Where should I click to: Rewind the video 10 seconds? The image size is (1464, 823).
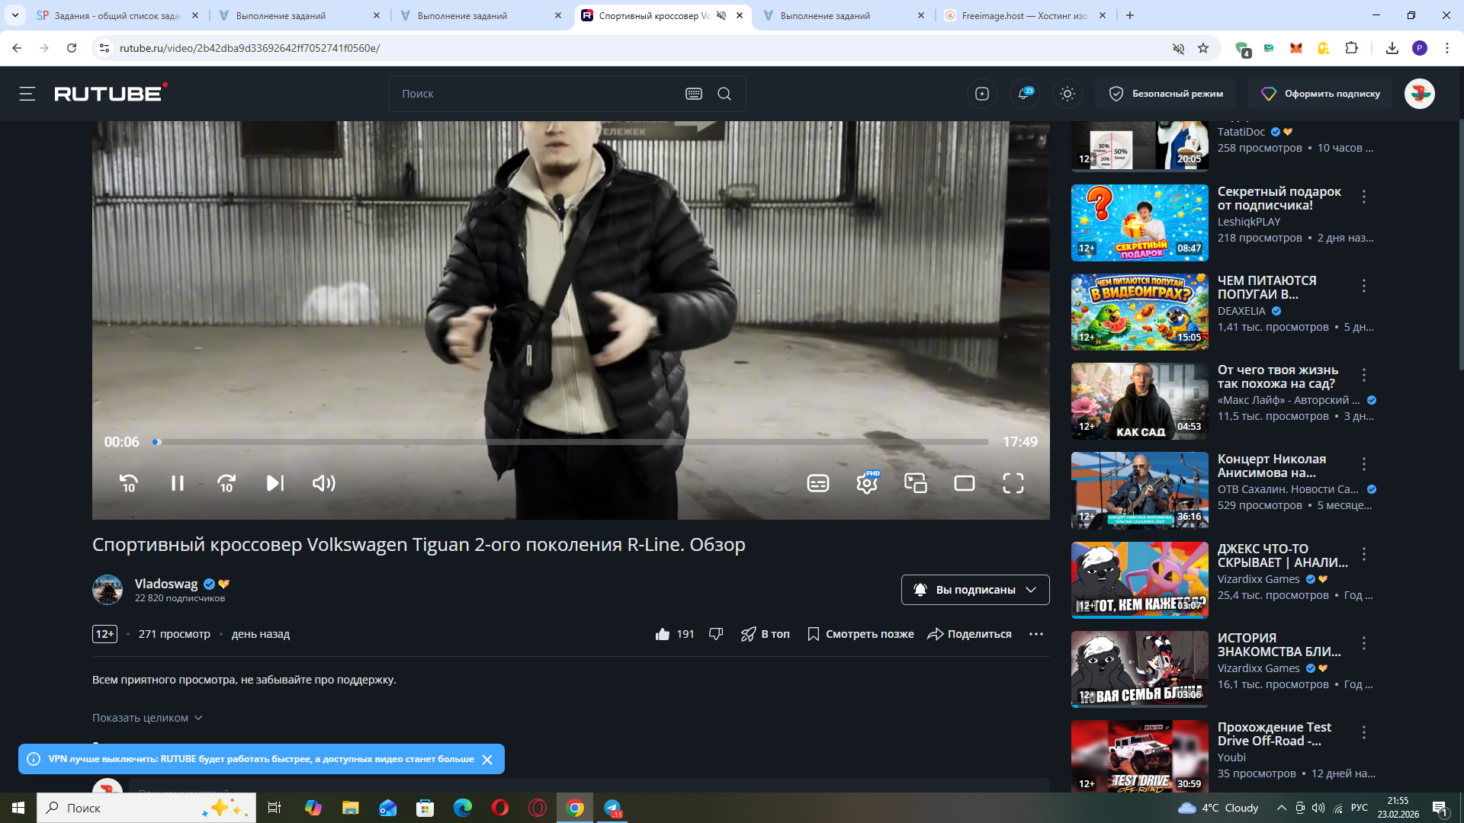(x=129, y=483)
